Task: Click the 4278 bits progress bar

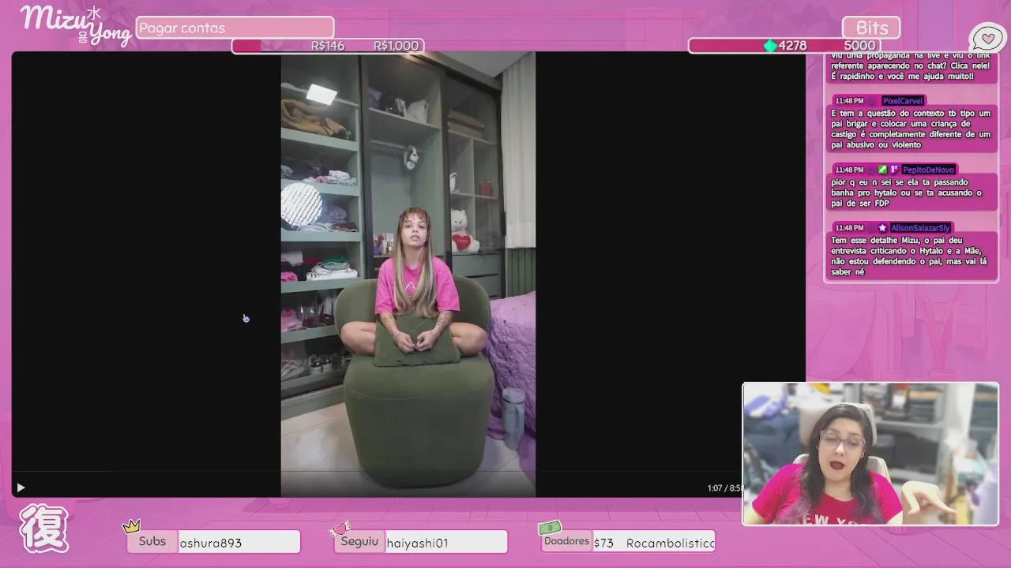Action: pyautogui.click(x=784, y=46)
